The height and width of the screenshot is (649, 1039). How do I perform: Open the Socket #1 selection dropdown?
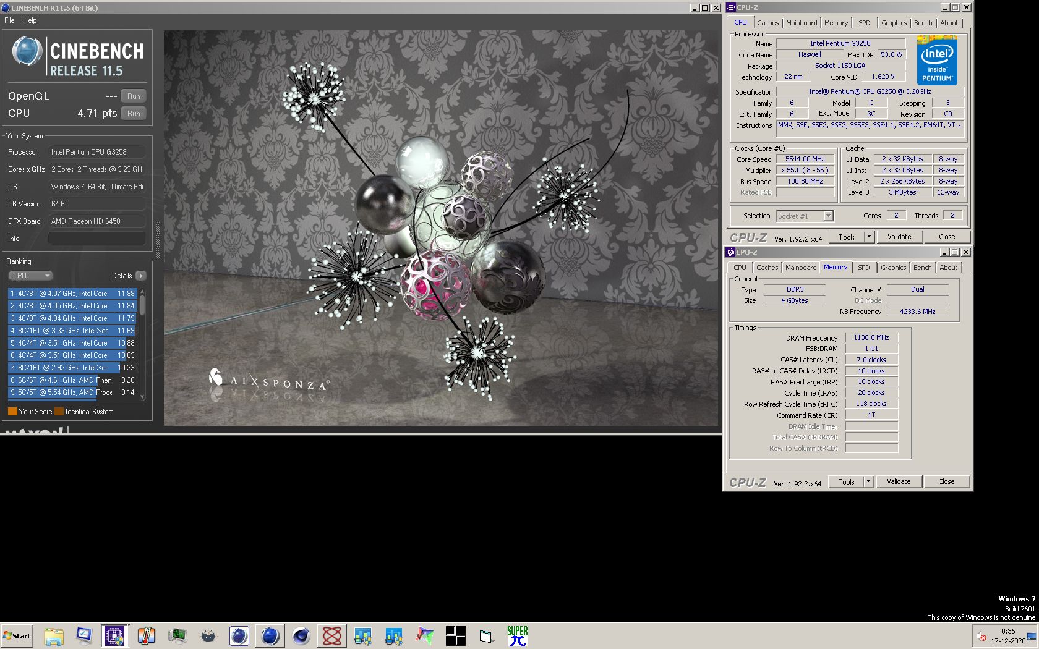pos(828,216)
